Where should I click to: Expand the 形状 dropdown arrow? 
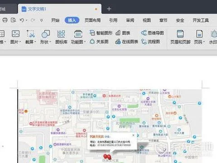pyautogui.click(x=50, y=42)
